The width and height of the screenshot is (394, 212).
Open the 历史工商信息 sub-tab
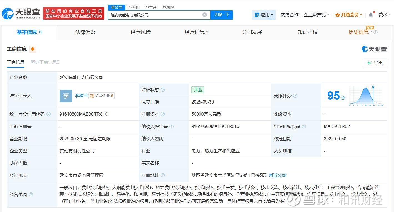[45, 62]
